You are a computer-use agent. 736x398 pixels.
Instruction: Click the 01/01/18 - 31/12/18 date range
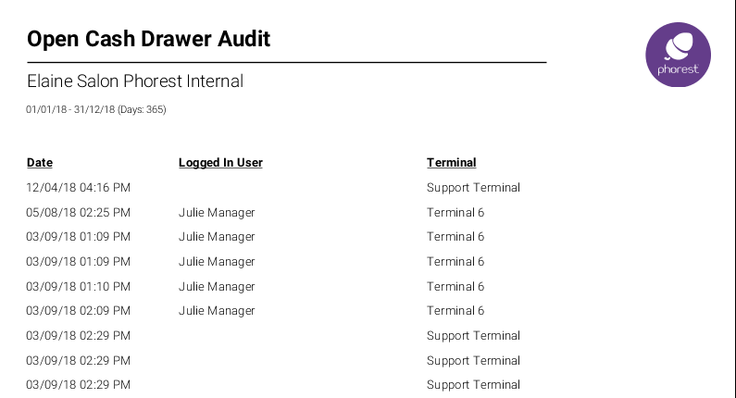tap(95, 110)
